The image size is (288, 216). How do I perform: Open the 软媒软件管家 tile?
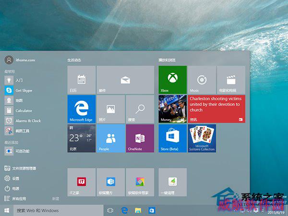coord(140,182)
